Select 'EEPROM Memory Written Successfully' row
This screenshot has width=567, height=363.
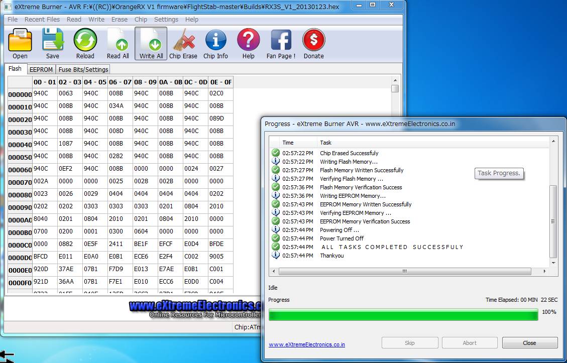point(409,204)
